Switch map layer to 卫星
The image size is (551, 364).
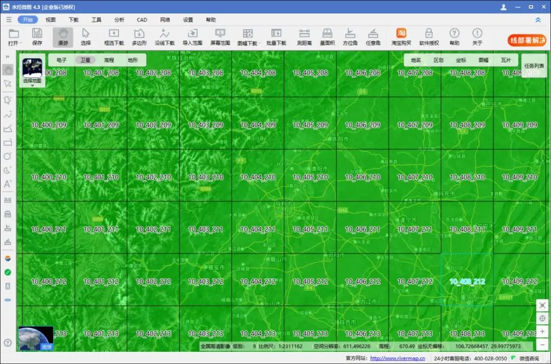[x=85, y=60]
